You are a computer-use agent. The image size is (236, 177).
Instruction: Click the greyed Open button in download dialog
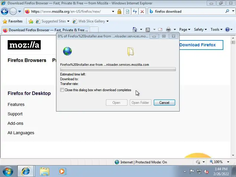[x=117, y=102]
